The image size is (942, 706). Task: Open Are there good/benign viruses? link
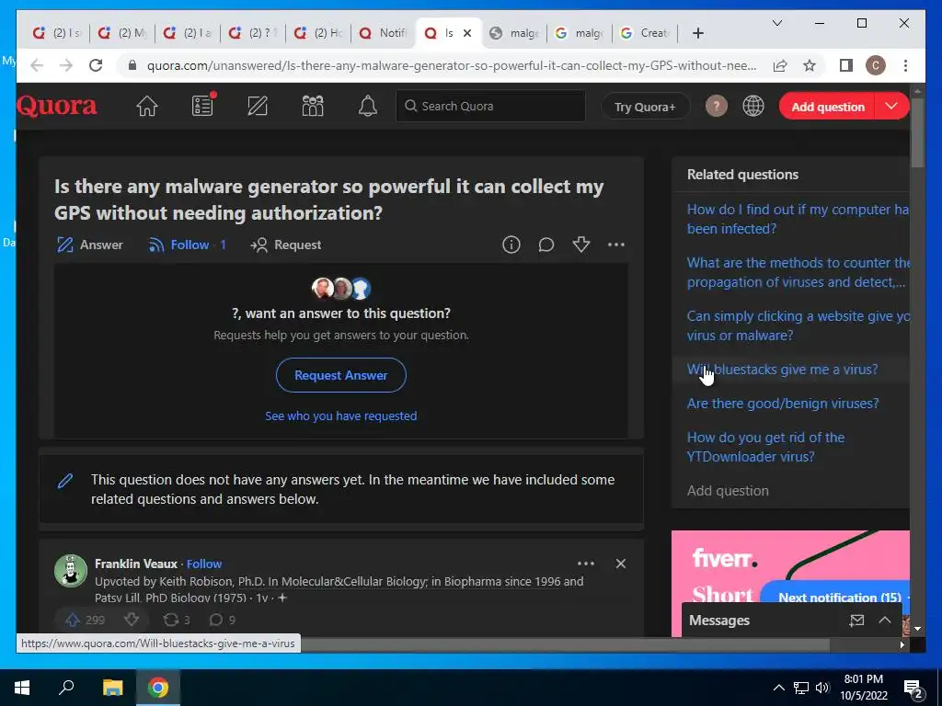point(783,404)
